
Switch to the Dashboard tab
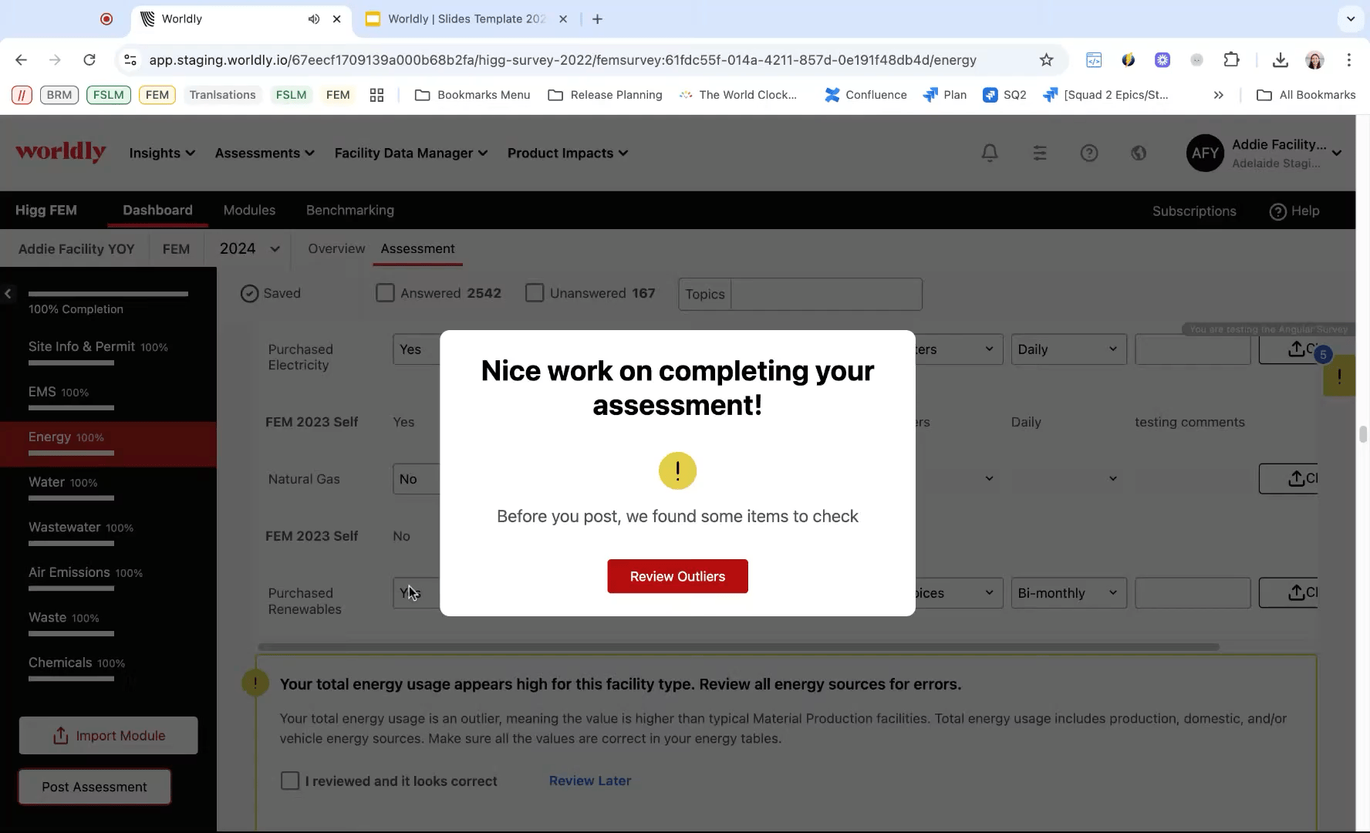pyautogui.click(x=157, y=210)
